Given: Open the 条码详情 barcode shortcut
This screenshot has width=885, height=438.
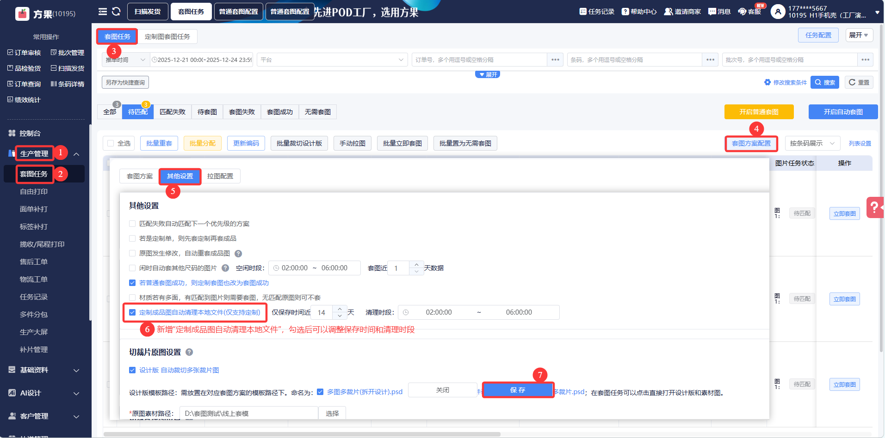Looking at the screenshot, I should (x=68, y=84).
